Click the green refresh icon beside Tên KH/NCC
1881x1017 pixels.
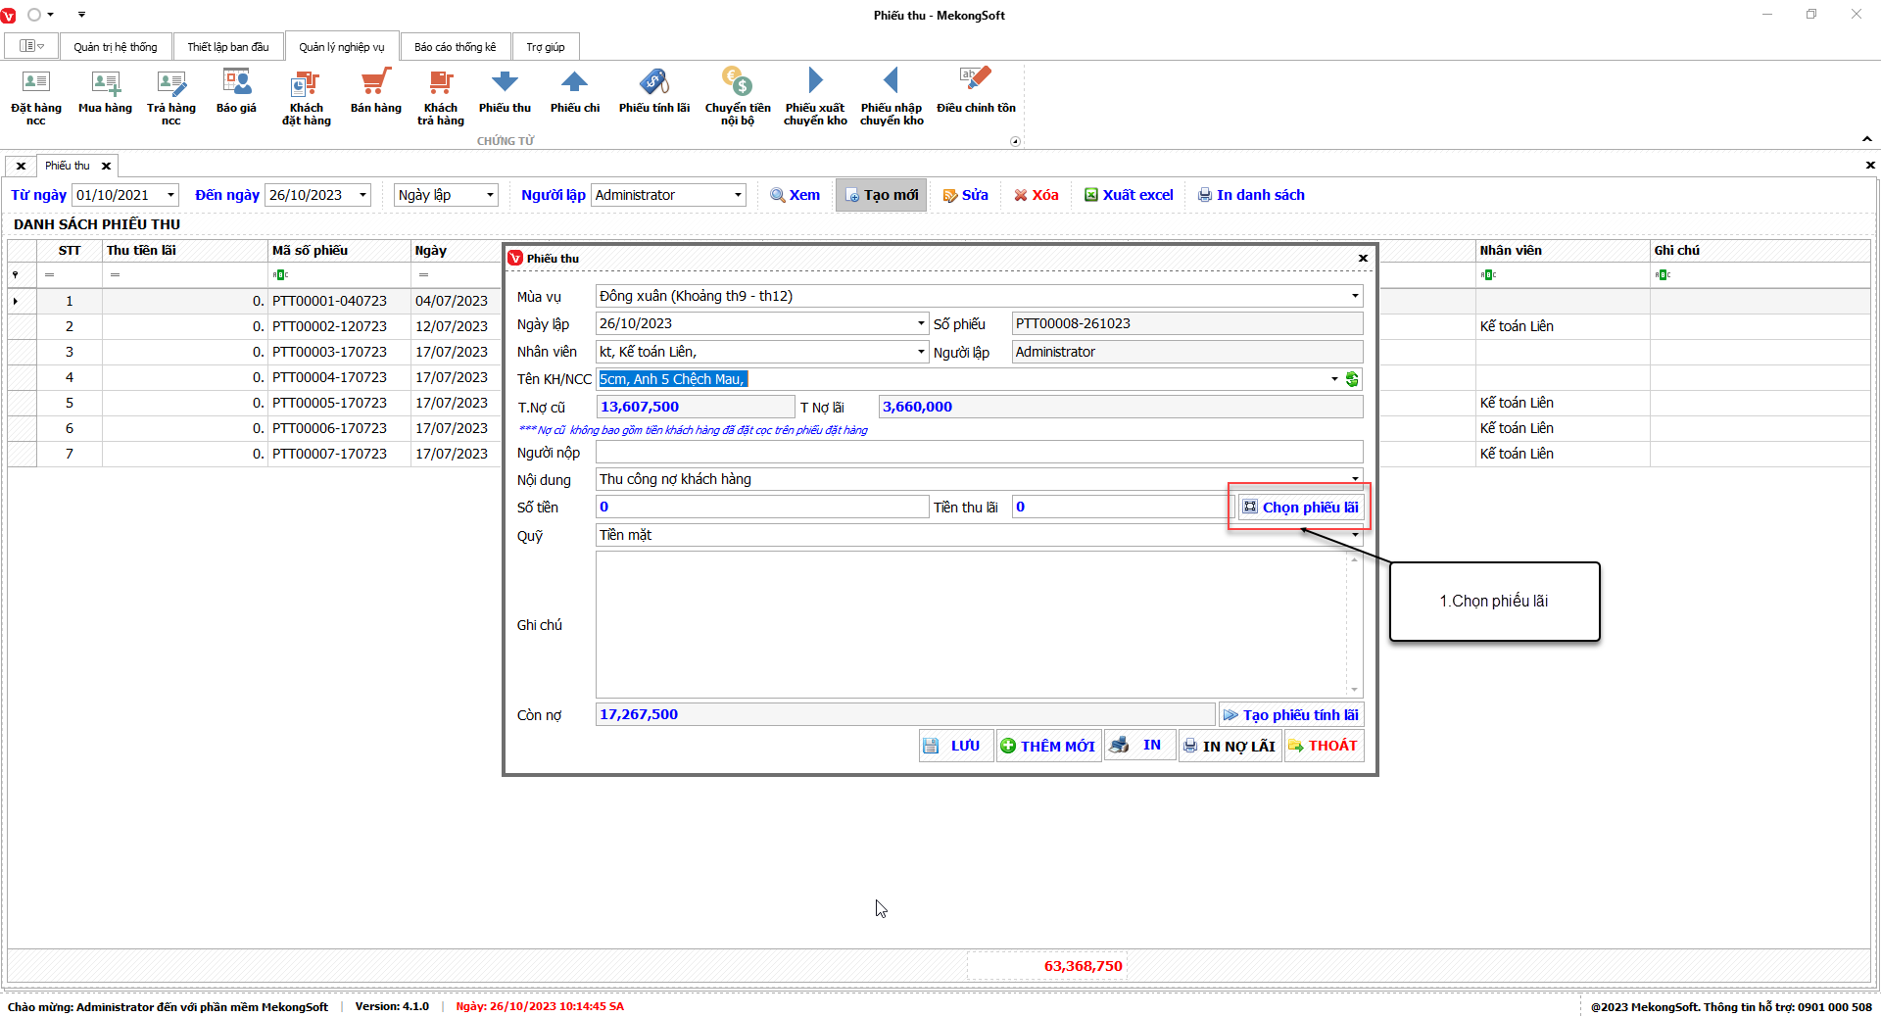pos(1352,379)
